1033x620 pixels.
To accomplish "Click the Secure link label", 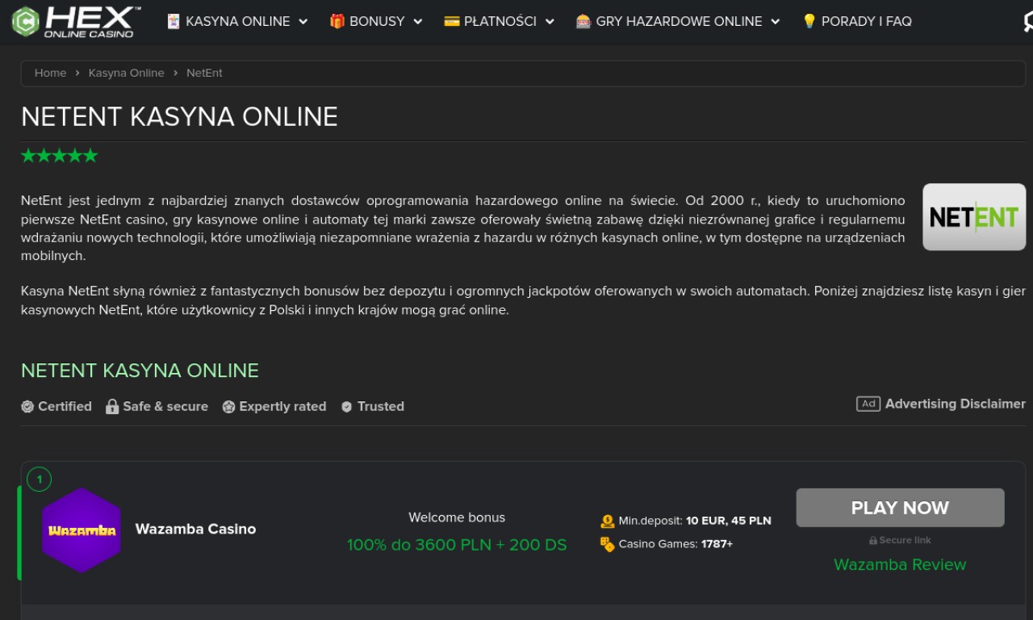I will [x=905, y=541].
